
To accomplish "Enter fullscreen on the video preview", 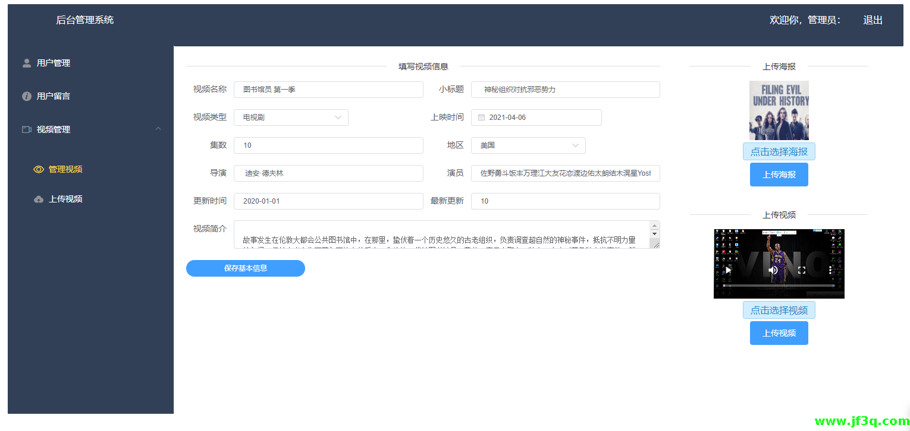I will pos(802,270).
